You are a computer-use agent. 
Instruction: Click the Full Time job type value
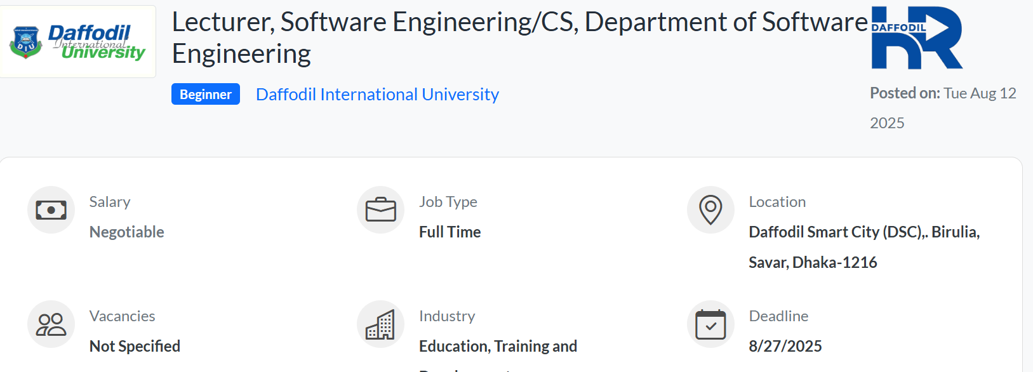click(450, 232)
